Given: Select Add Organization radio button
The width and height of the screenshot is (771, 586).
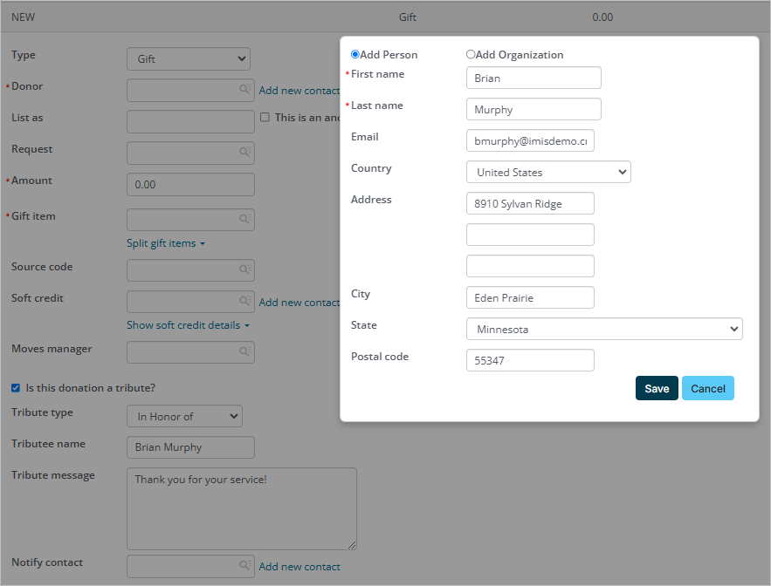Looking at the screenshot, I should coord(471,55).
